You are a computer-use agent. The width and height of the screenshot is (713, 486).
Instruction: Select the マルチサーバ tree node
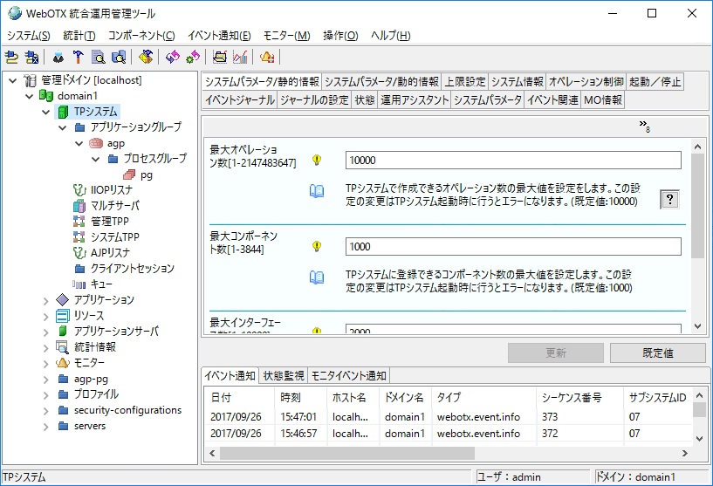click(113, 205)
